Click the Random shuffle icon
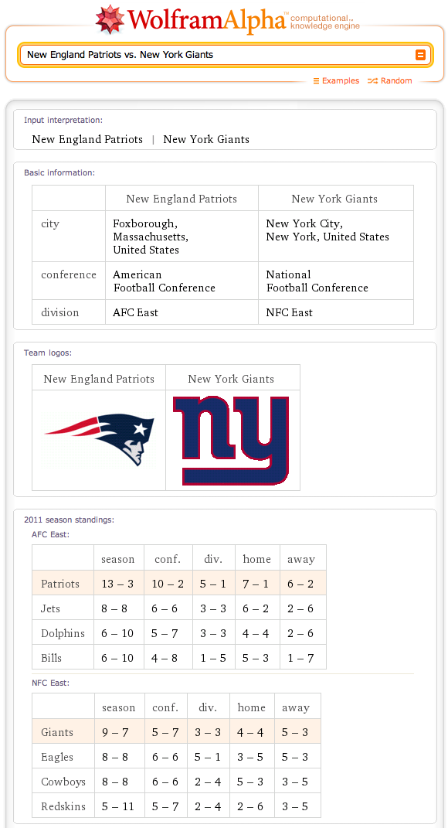 pyautogui.click(x=372, y=81)
